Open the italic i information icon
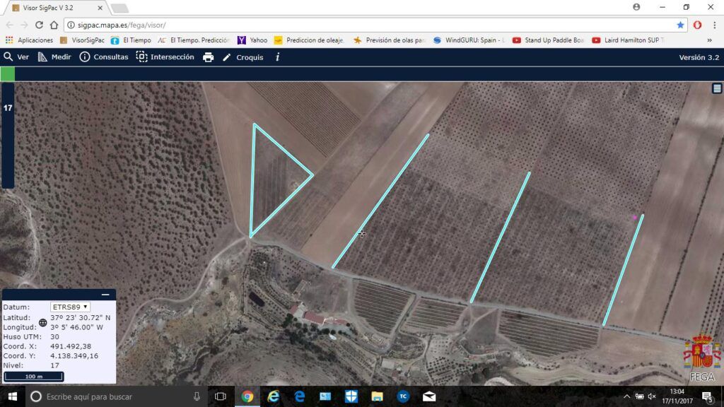Image resolution: width=724 pixels, height=407 pixels. pos(277,57)
